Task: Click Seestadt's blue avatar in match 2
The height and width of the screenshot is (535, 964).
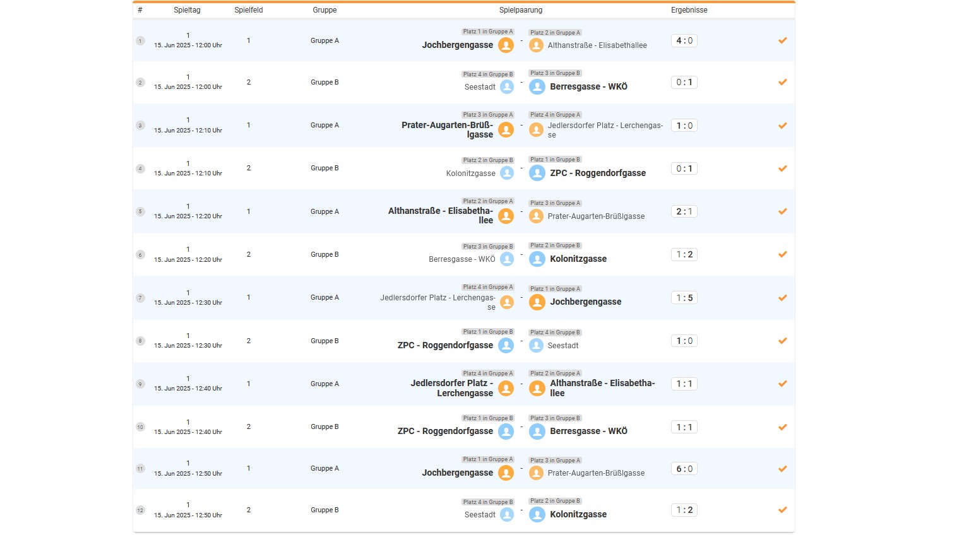Action: click(x=507, y=87)
